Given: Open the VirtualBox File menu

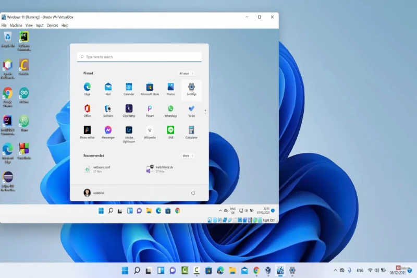Looking at the screenshot, I should (x=4, y=26).
